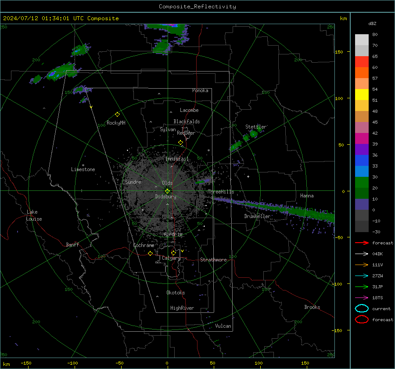
Task: Click the yellow diamond marker below RedDeer
Action: click(x=180, y=143)
